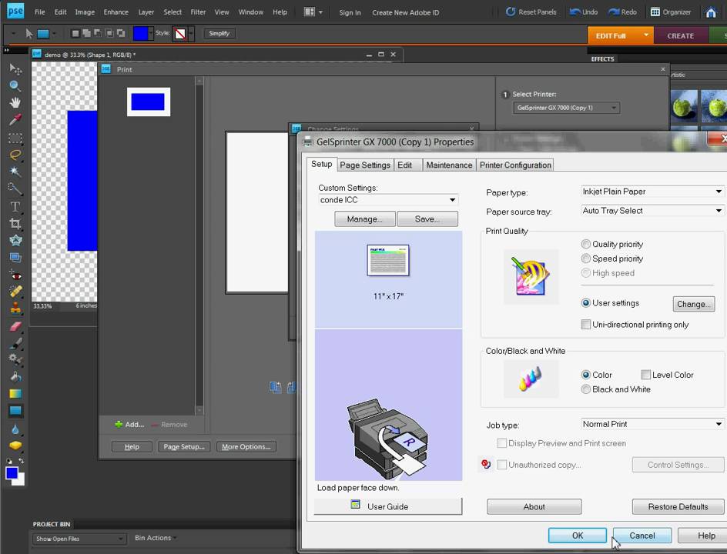The width and height of the screenshot is (727, 554).
Task: Switch to the Page Settings tab
Action: point(365,165)
